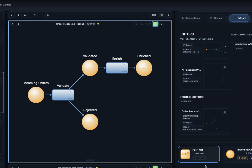Select the Editors tab
252x168 pixels.
(239, 18)
